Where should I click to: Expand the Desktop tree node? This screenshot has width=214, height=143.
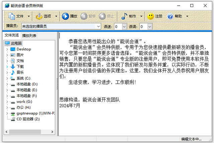[x=7, y=49]
